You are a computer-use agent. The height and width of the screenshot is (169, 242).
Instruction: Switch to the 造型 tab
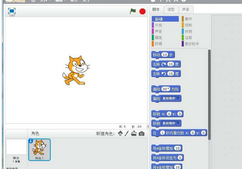pos(171,10)
